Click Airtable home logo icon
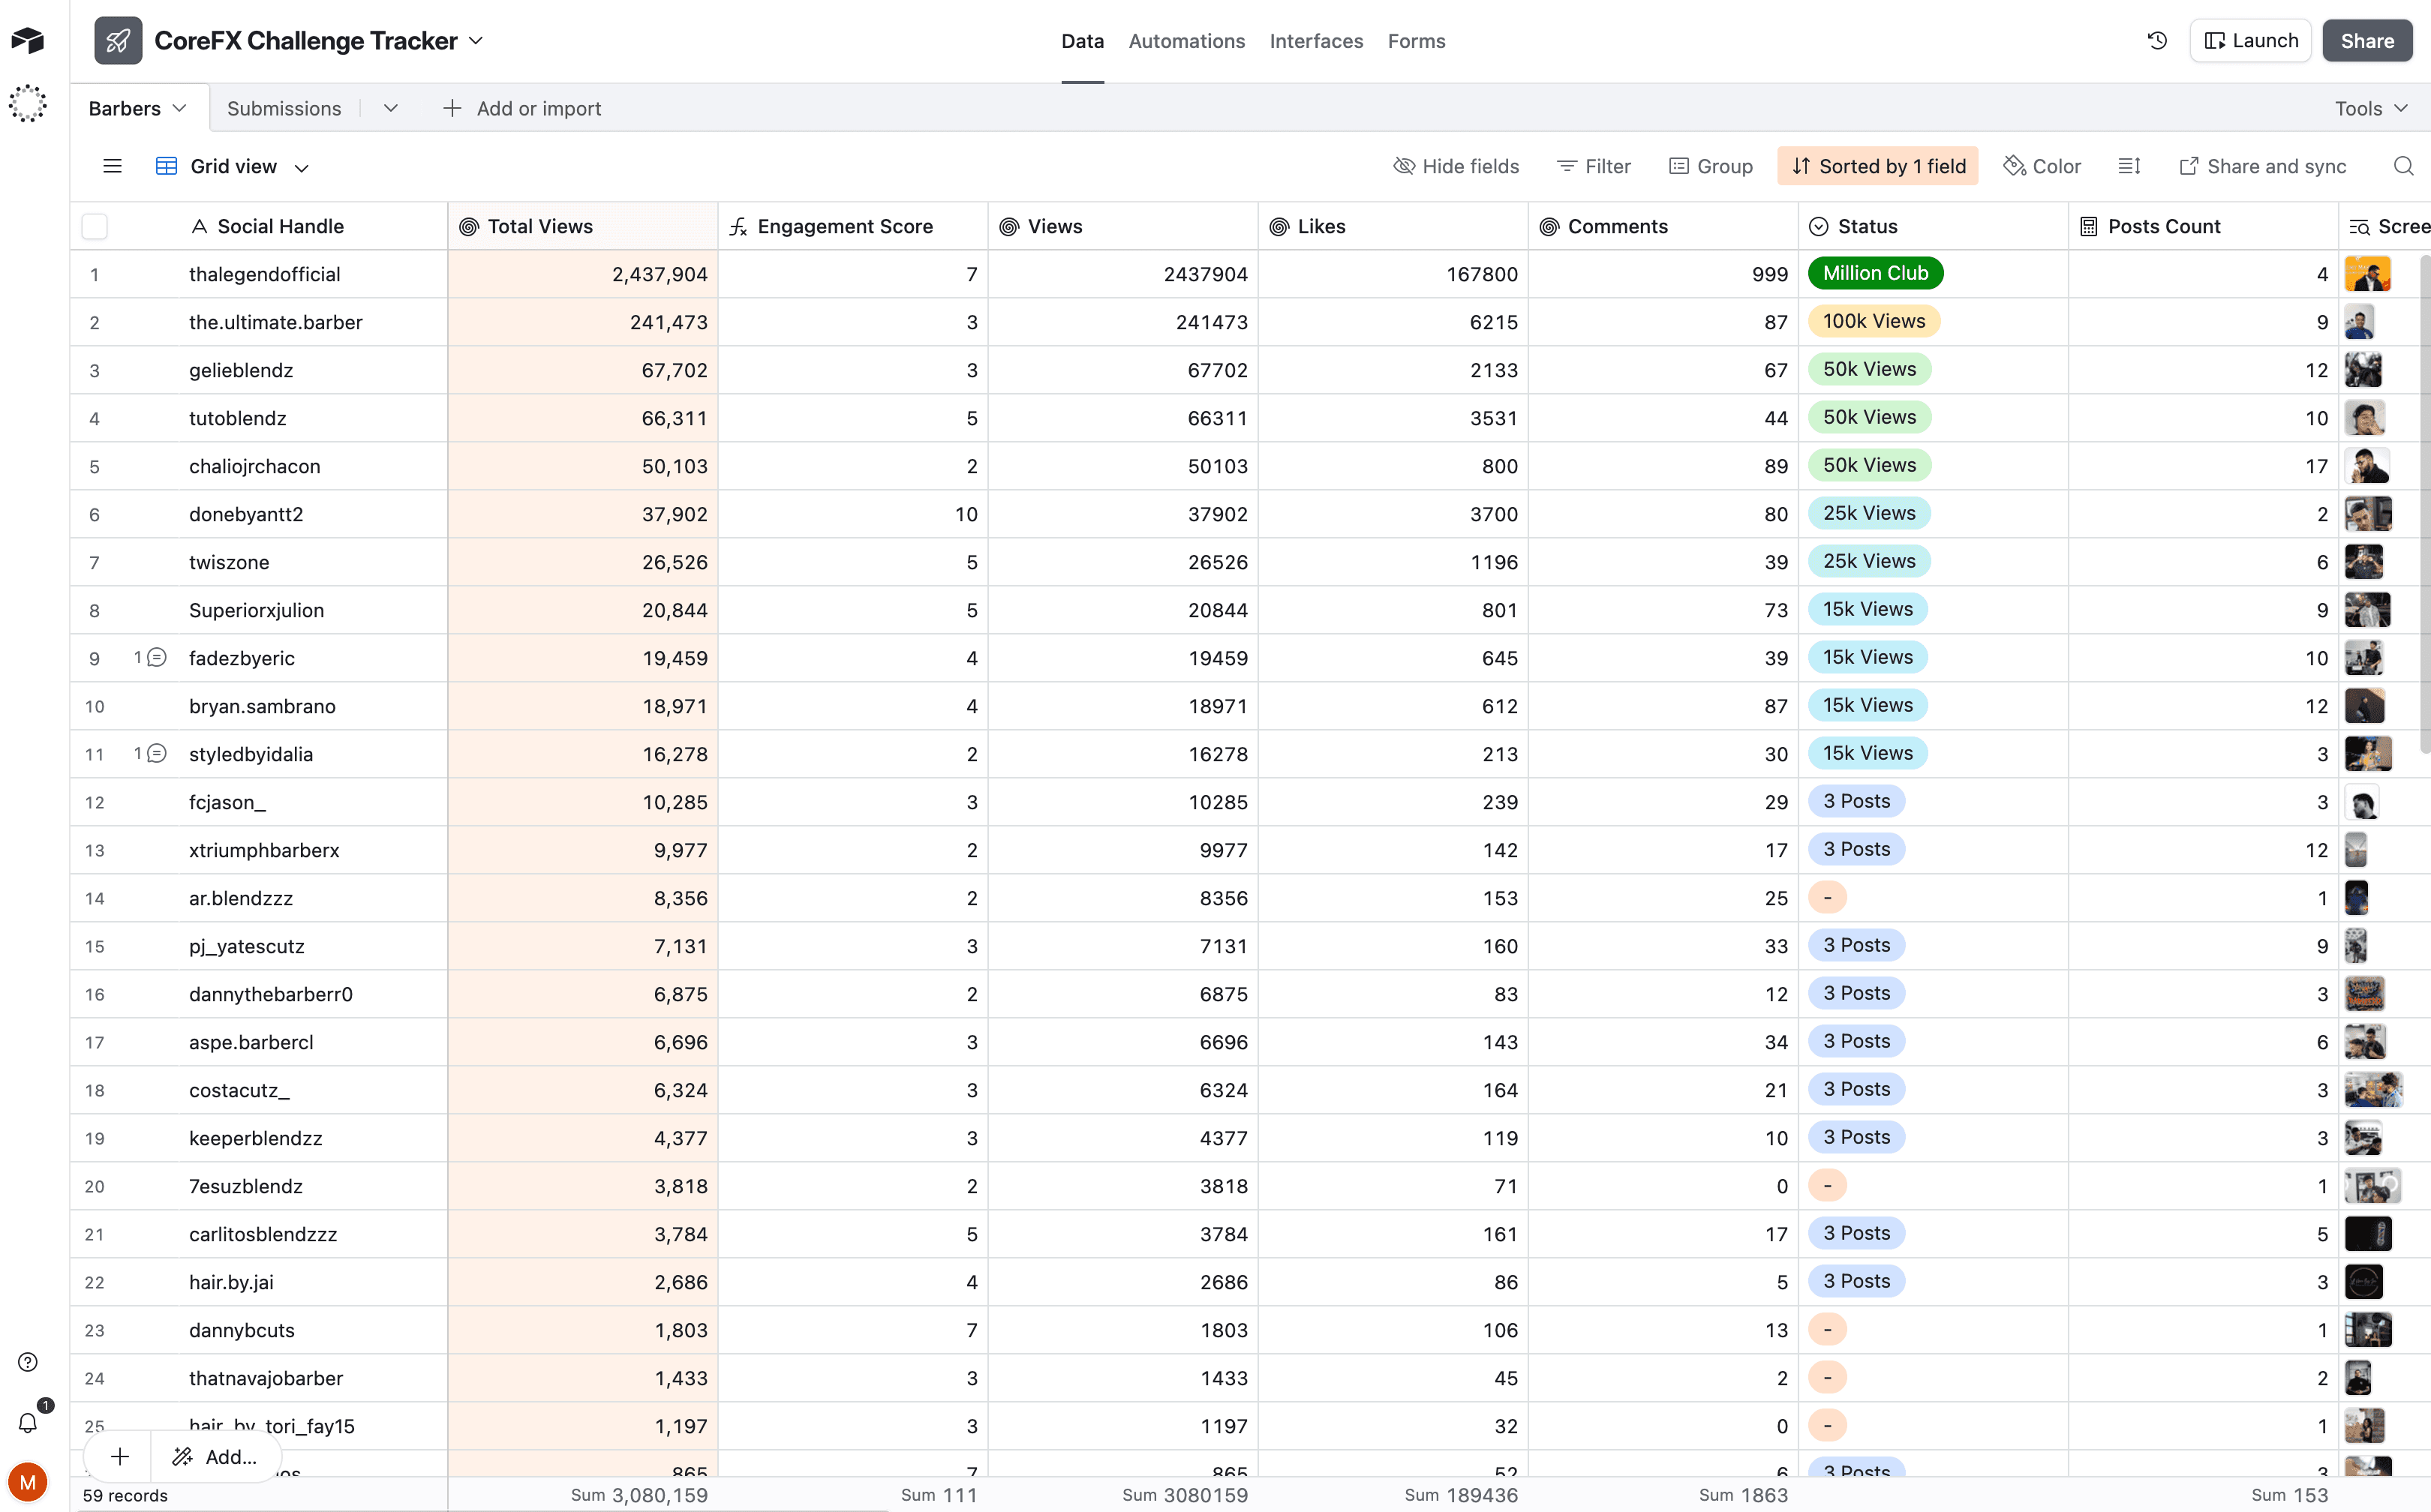The height and width of the screenshot is (1512, 2431). 28,40
